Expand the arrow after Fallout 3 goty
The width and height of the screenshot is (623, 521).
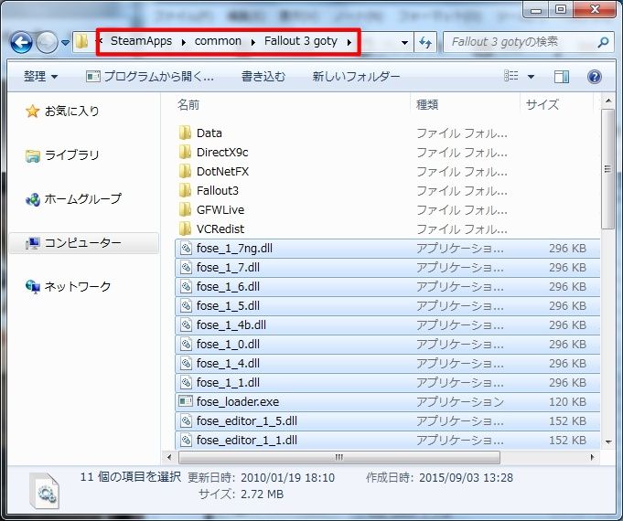[x=349, y=42]
